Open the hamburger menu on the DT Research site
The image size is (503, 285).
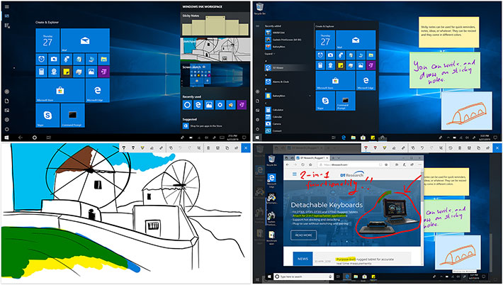click(x=294, y=174)
